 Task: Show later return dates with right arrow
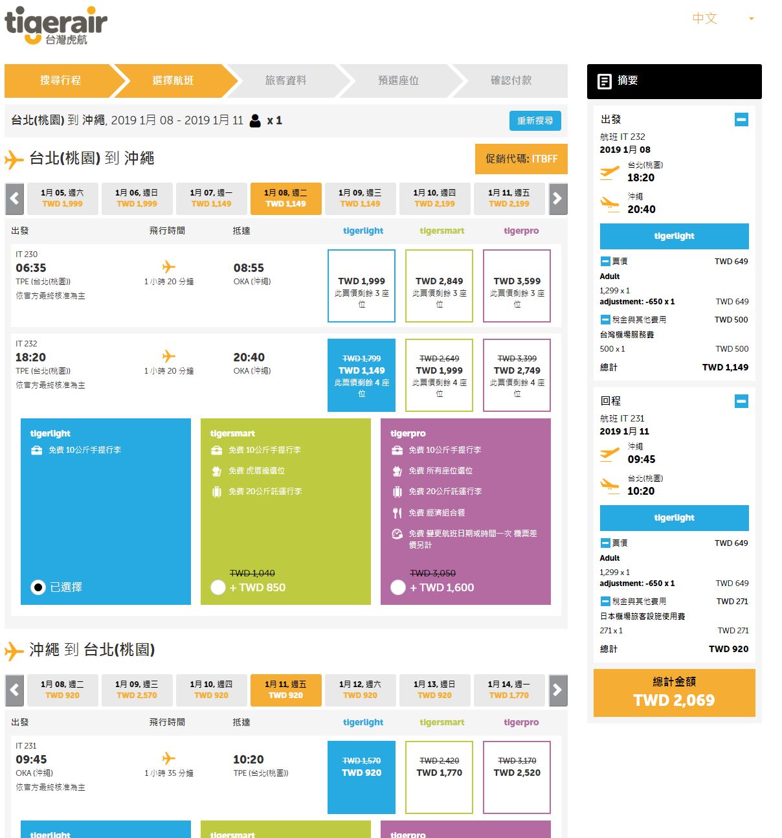pos(557,690)
